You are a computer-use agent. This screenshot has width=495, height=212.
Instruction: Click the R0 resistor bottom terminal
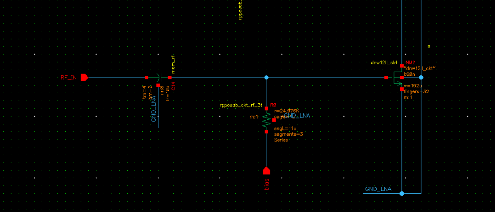(x=266, y=131)
